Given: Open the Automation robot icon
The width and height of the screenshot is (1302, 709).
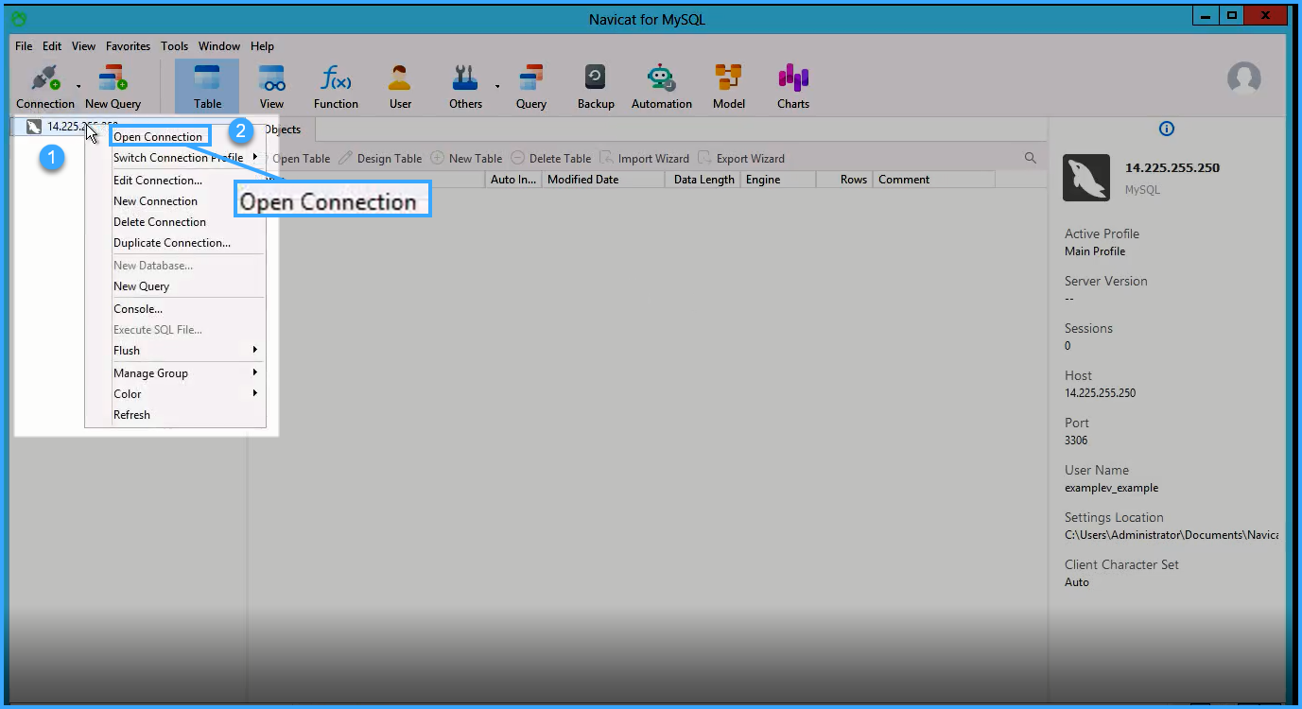Looking at the screenshot, I should coord(661,79).
